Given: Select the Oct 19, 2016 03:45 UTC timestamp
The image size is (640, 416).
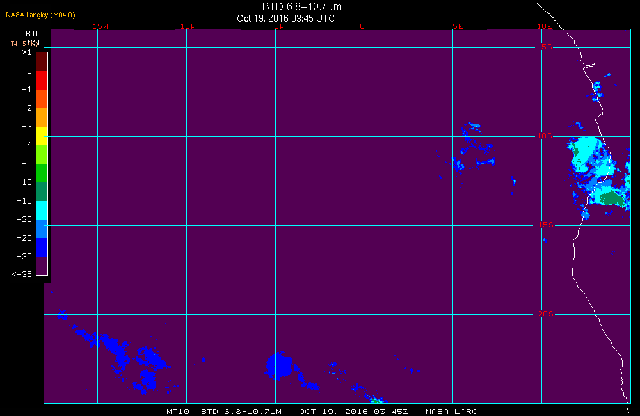Looking at the screenshot, I should coord(285,19).
